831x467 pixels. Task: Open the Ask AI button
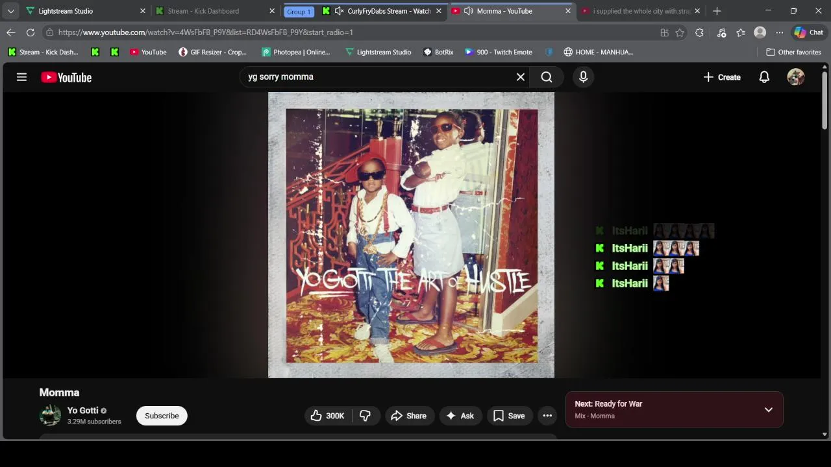point(460,416)
